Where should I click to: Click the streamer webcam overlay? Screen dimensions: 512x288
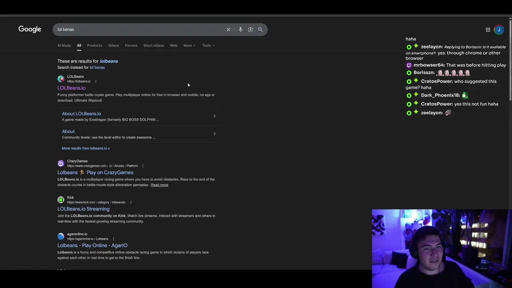[442, 248]
